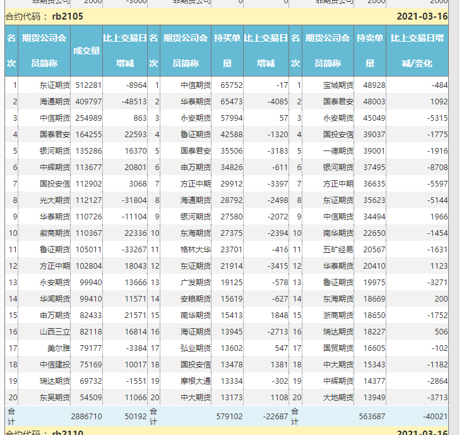Click the 持买单量 column header
The image size is (464, 435).
point(227,51)
